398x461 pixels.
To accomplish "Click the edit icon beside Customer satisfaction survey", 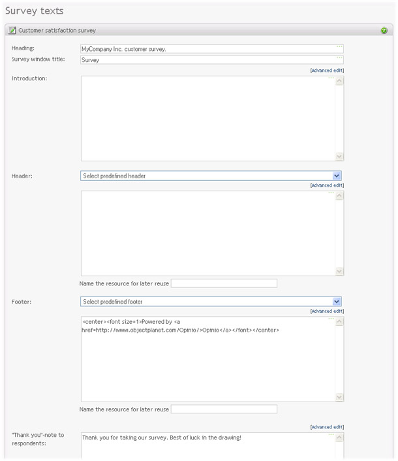I will (12, 30).
